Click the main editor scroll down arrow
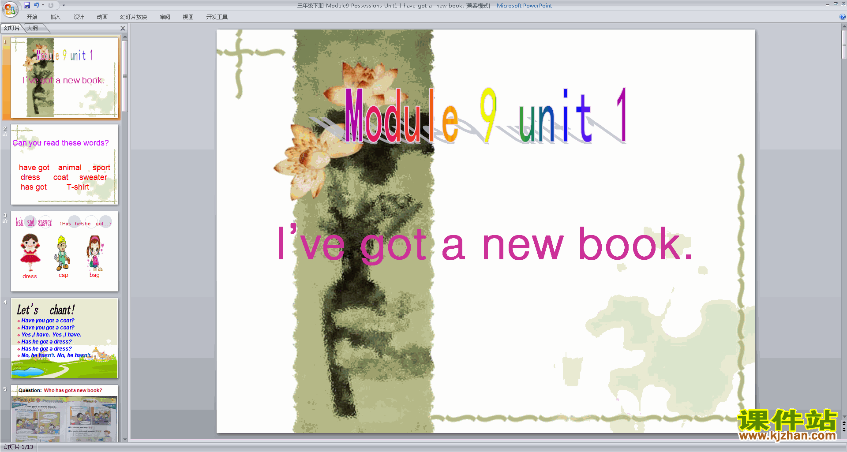This screenshot has width=847, height=452. pyautogui.click(x=844, y=416)
